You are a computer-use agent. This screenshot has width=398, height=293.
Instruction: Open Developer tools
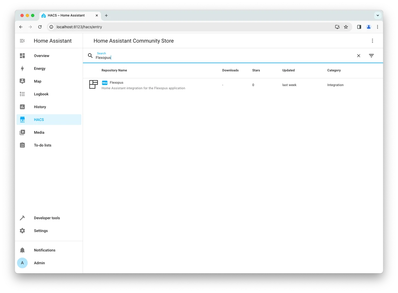pyautogui.click(x=47, y=218)
